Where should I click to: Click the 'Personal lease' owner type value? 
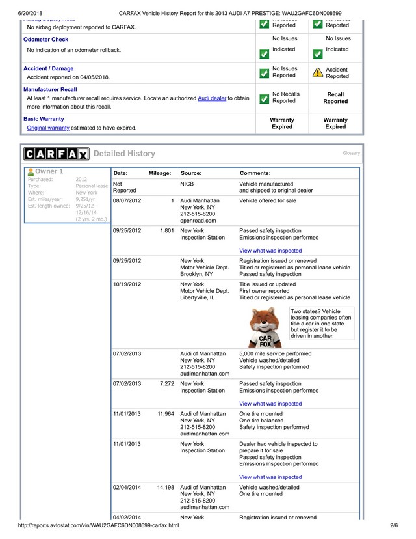92,186
